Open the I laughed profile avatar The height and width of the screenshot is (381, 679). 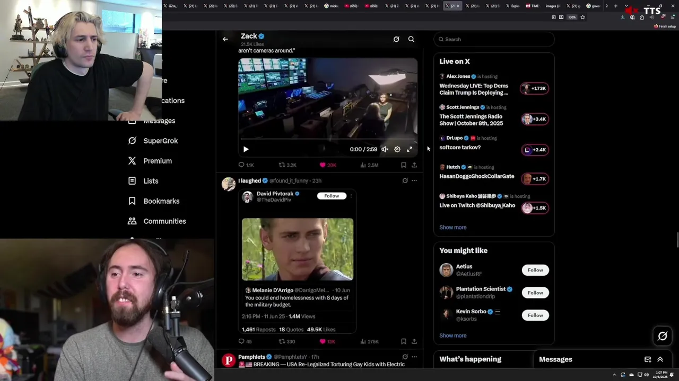pos(229,184)
